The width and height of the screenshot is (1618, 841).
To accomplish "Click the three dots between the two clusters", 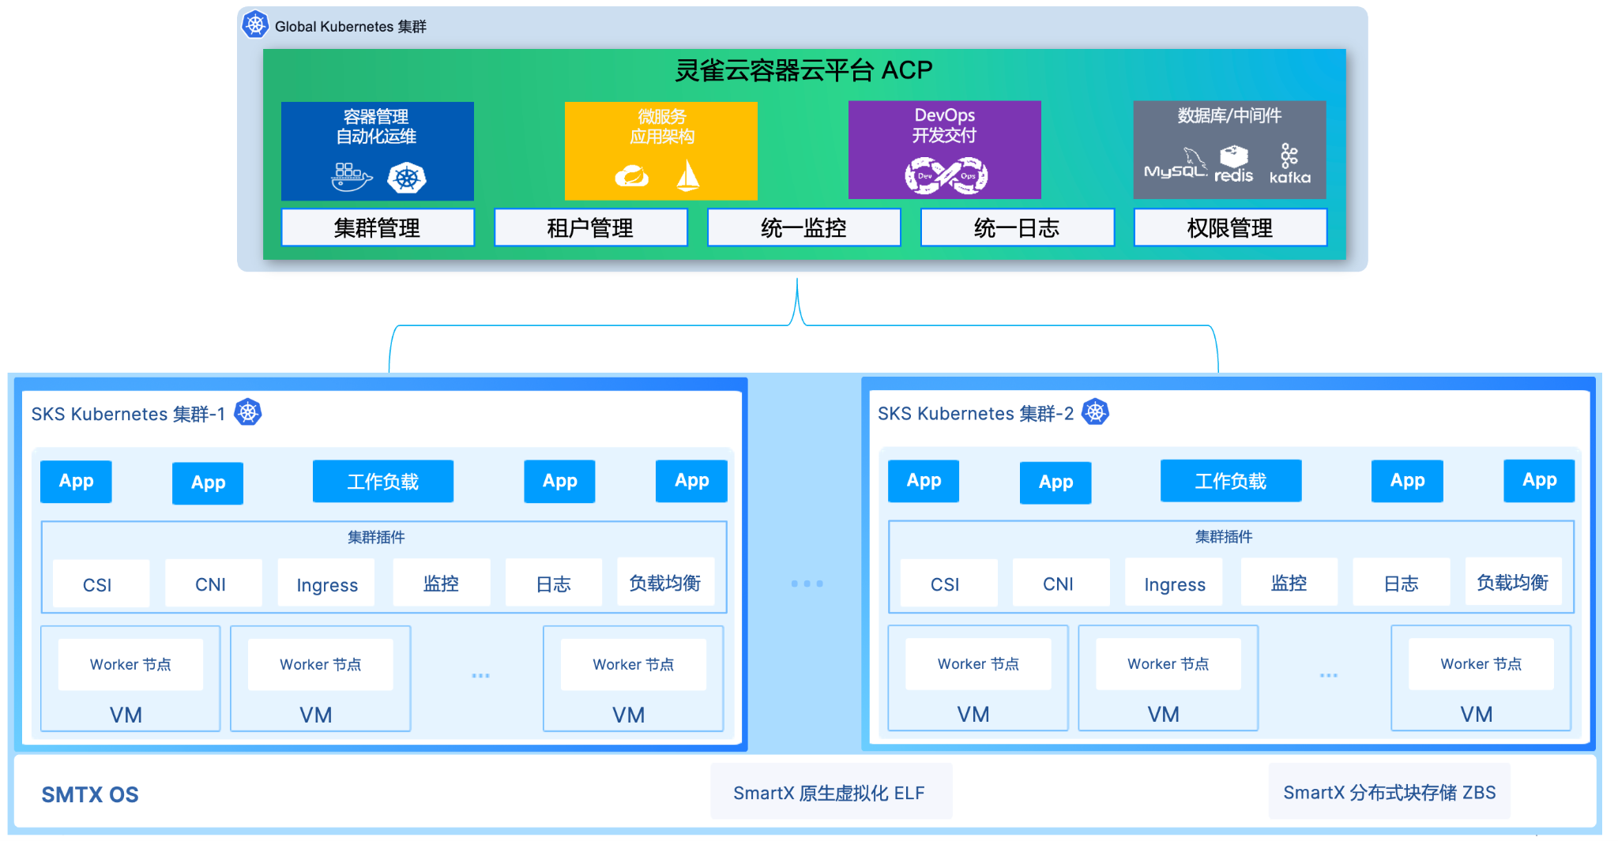I will 807,584.
